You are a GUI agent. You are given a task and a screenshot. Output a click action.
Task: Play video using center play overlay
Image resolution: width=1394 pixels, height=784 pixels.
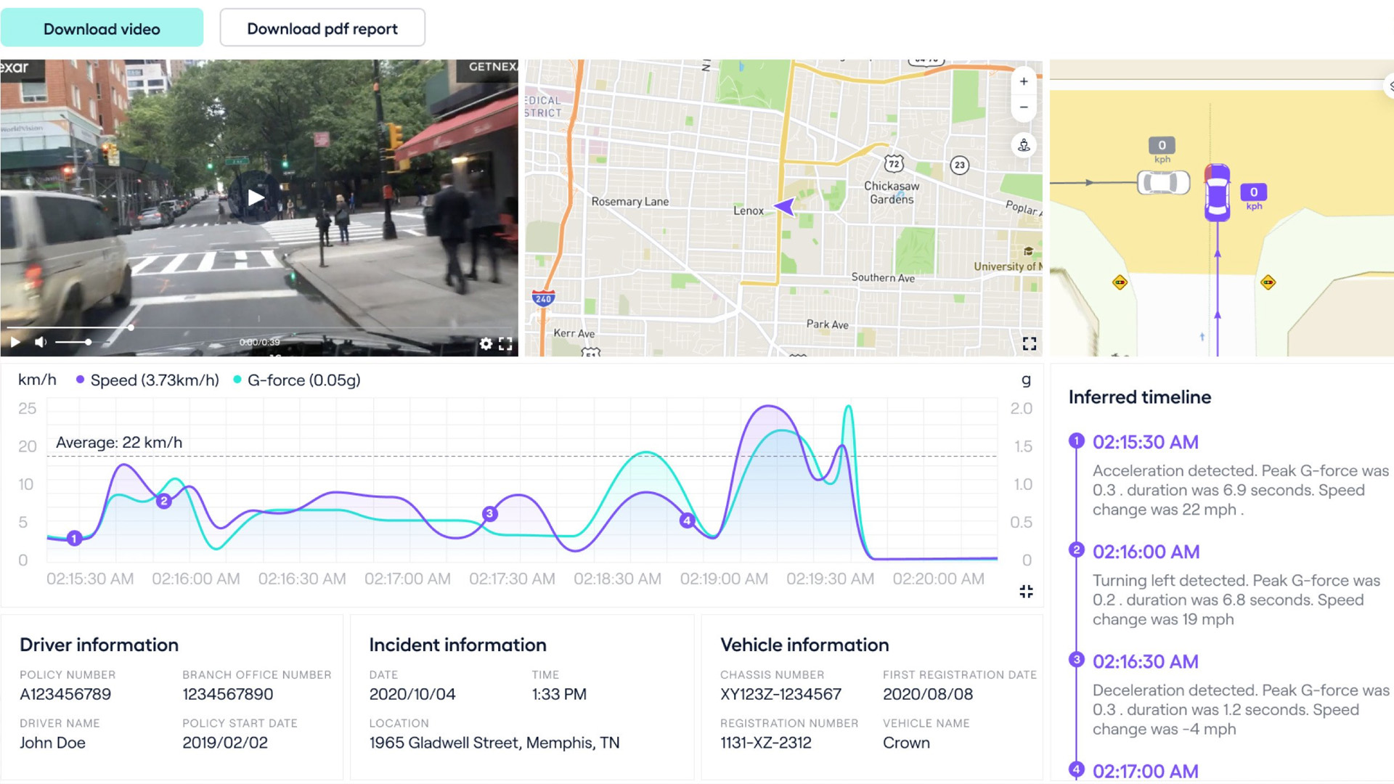[x=256, y=197]
